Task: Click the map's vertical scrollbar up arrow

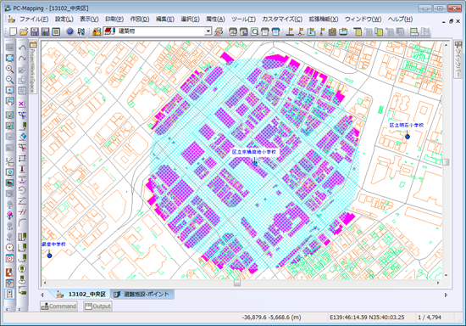Action: (446, 45)
